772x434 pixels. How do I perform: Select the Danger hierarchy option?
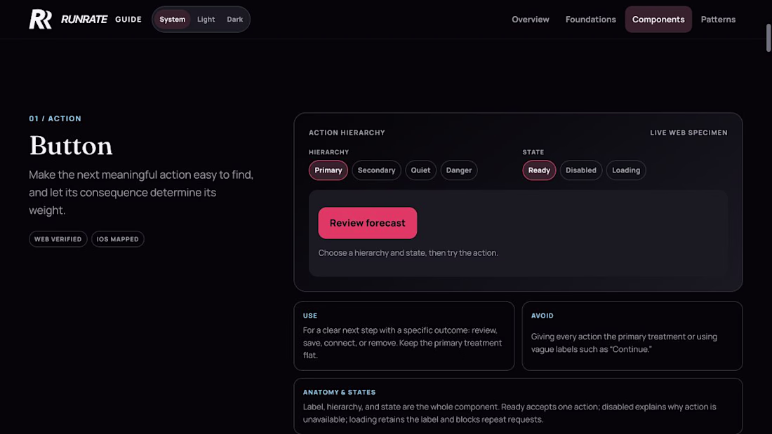click(459, 170)
